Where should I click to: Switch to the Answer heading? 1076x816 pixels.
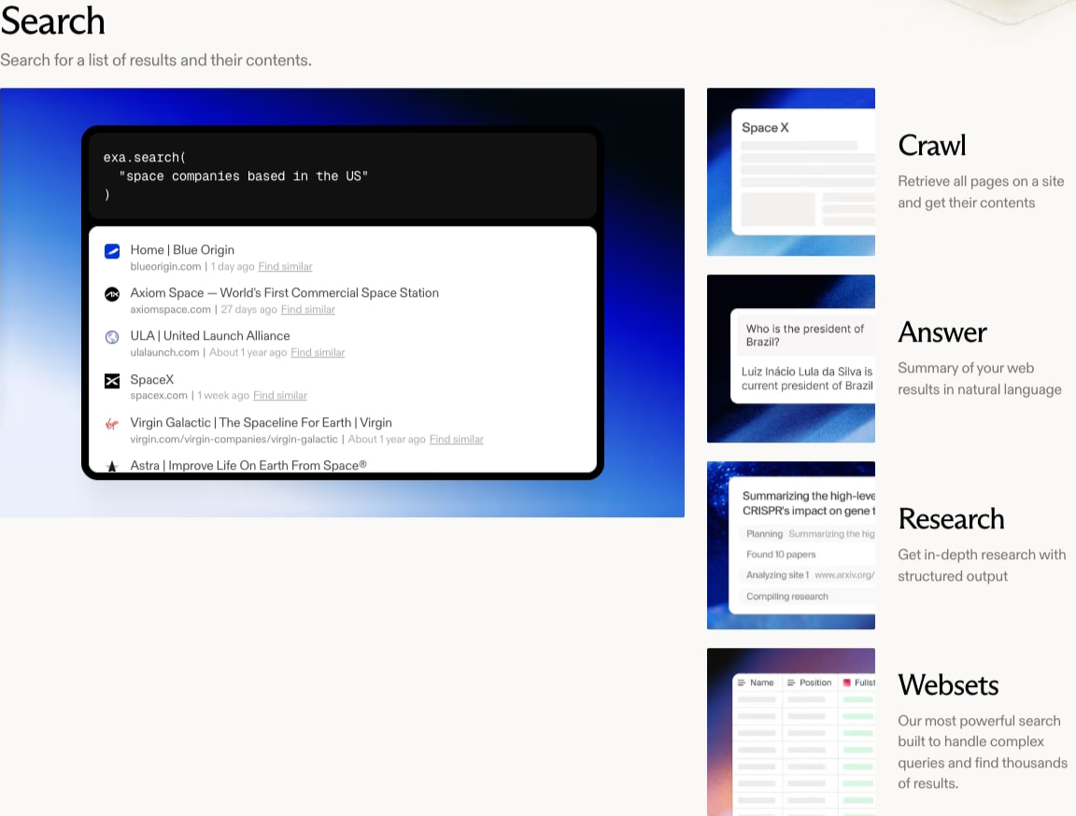click(942, 332)
